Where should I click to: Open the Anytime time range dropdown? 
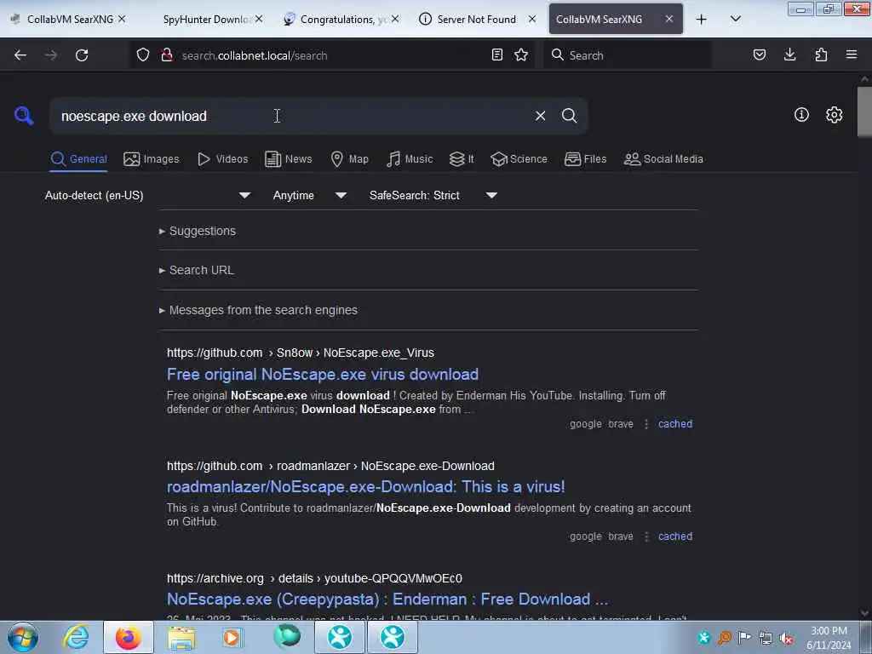[x=310, y=195]
